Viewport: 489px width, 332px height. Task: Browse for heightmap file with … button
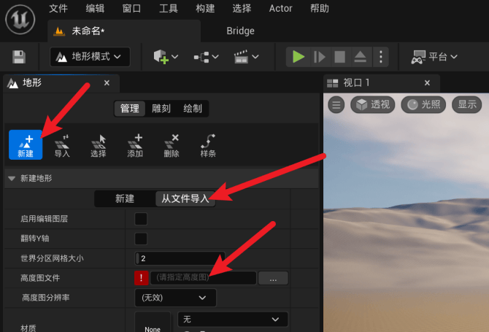click(x=273, y=278)
